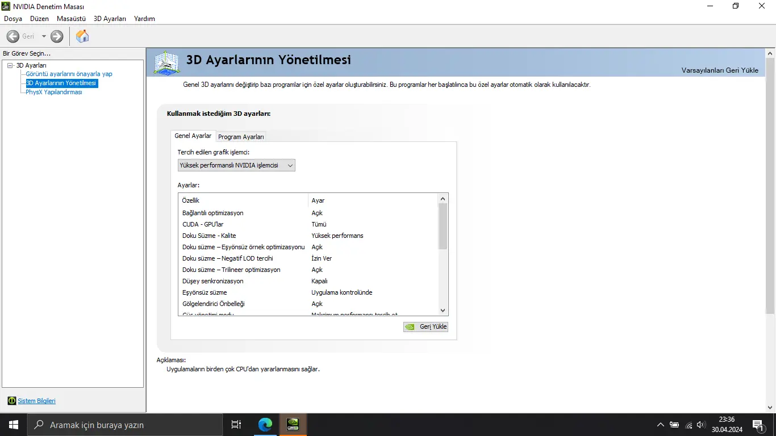Open the Düzen menu
Viewport: 776px width, 436px height.
[x=40, y=19]
